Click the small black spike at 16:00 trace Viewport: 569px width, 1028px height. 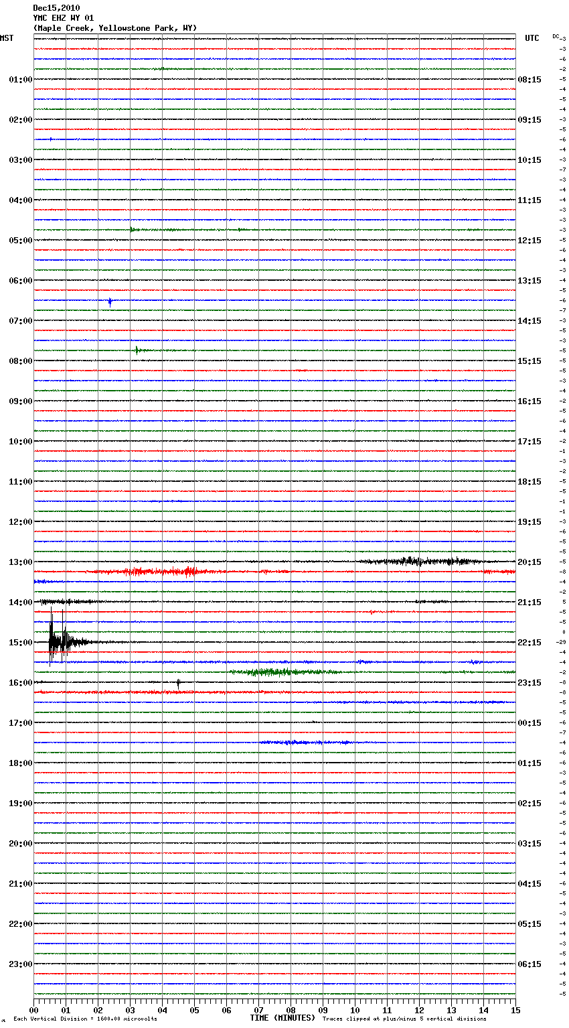pyautogui.click(x=178, y=683)
